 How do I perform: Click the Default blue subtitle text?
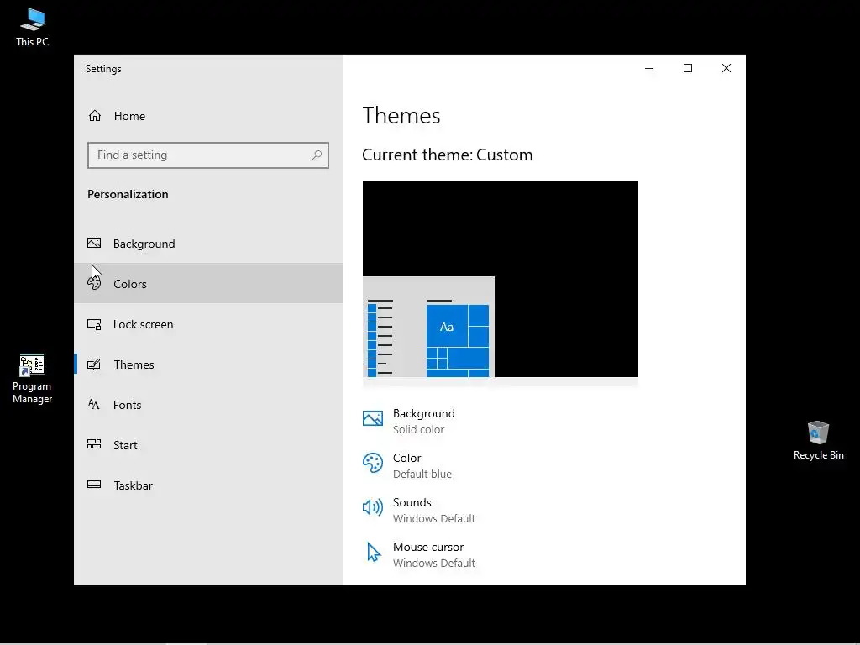click(422, 474)
